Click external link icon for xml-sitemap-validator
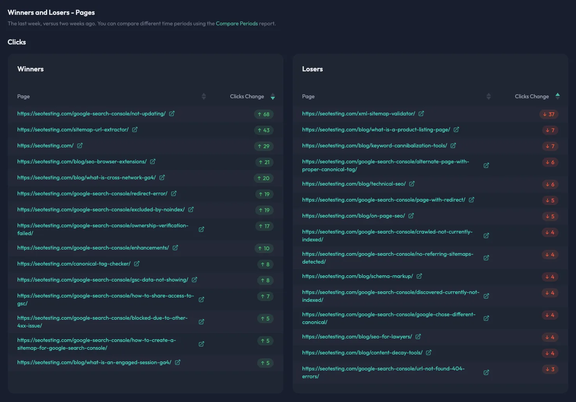 (421, 114)
